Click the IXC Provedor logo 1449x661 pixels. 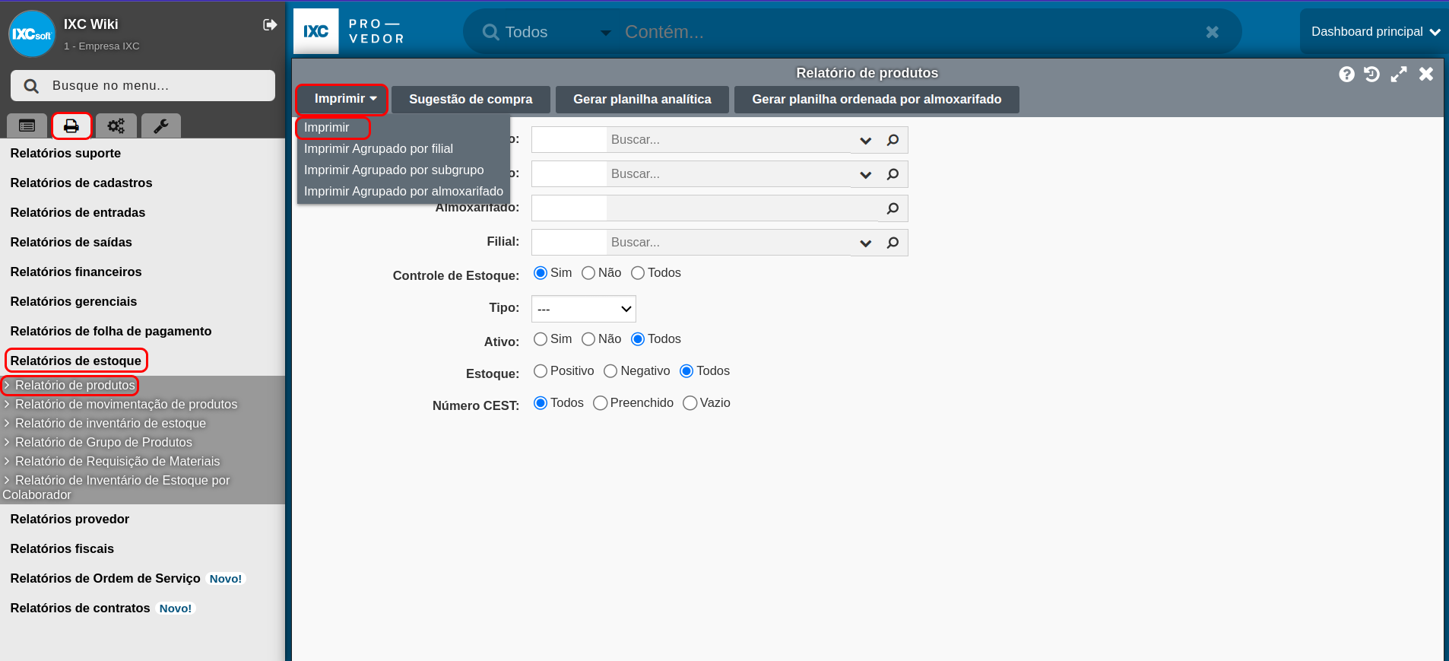[x=350, y=31]
